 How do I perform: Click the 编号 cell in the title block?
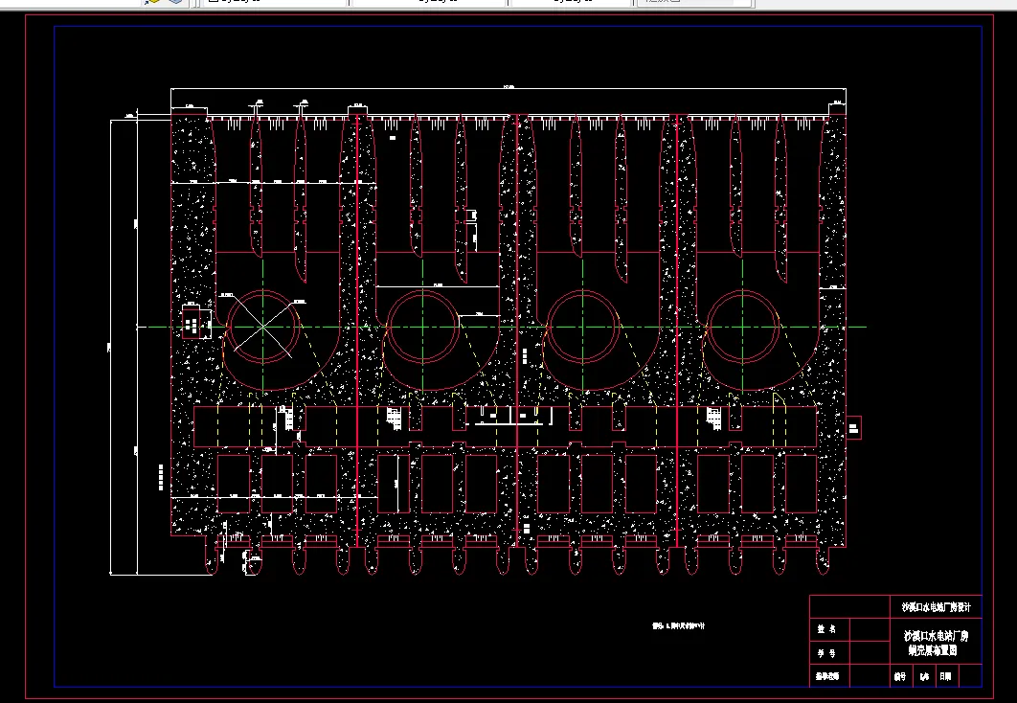point(899,676)
